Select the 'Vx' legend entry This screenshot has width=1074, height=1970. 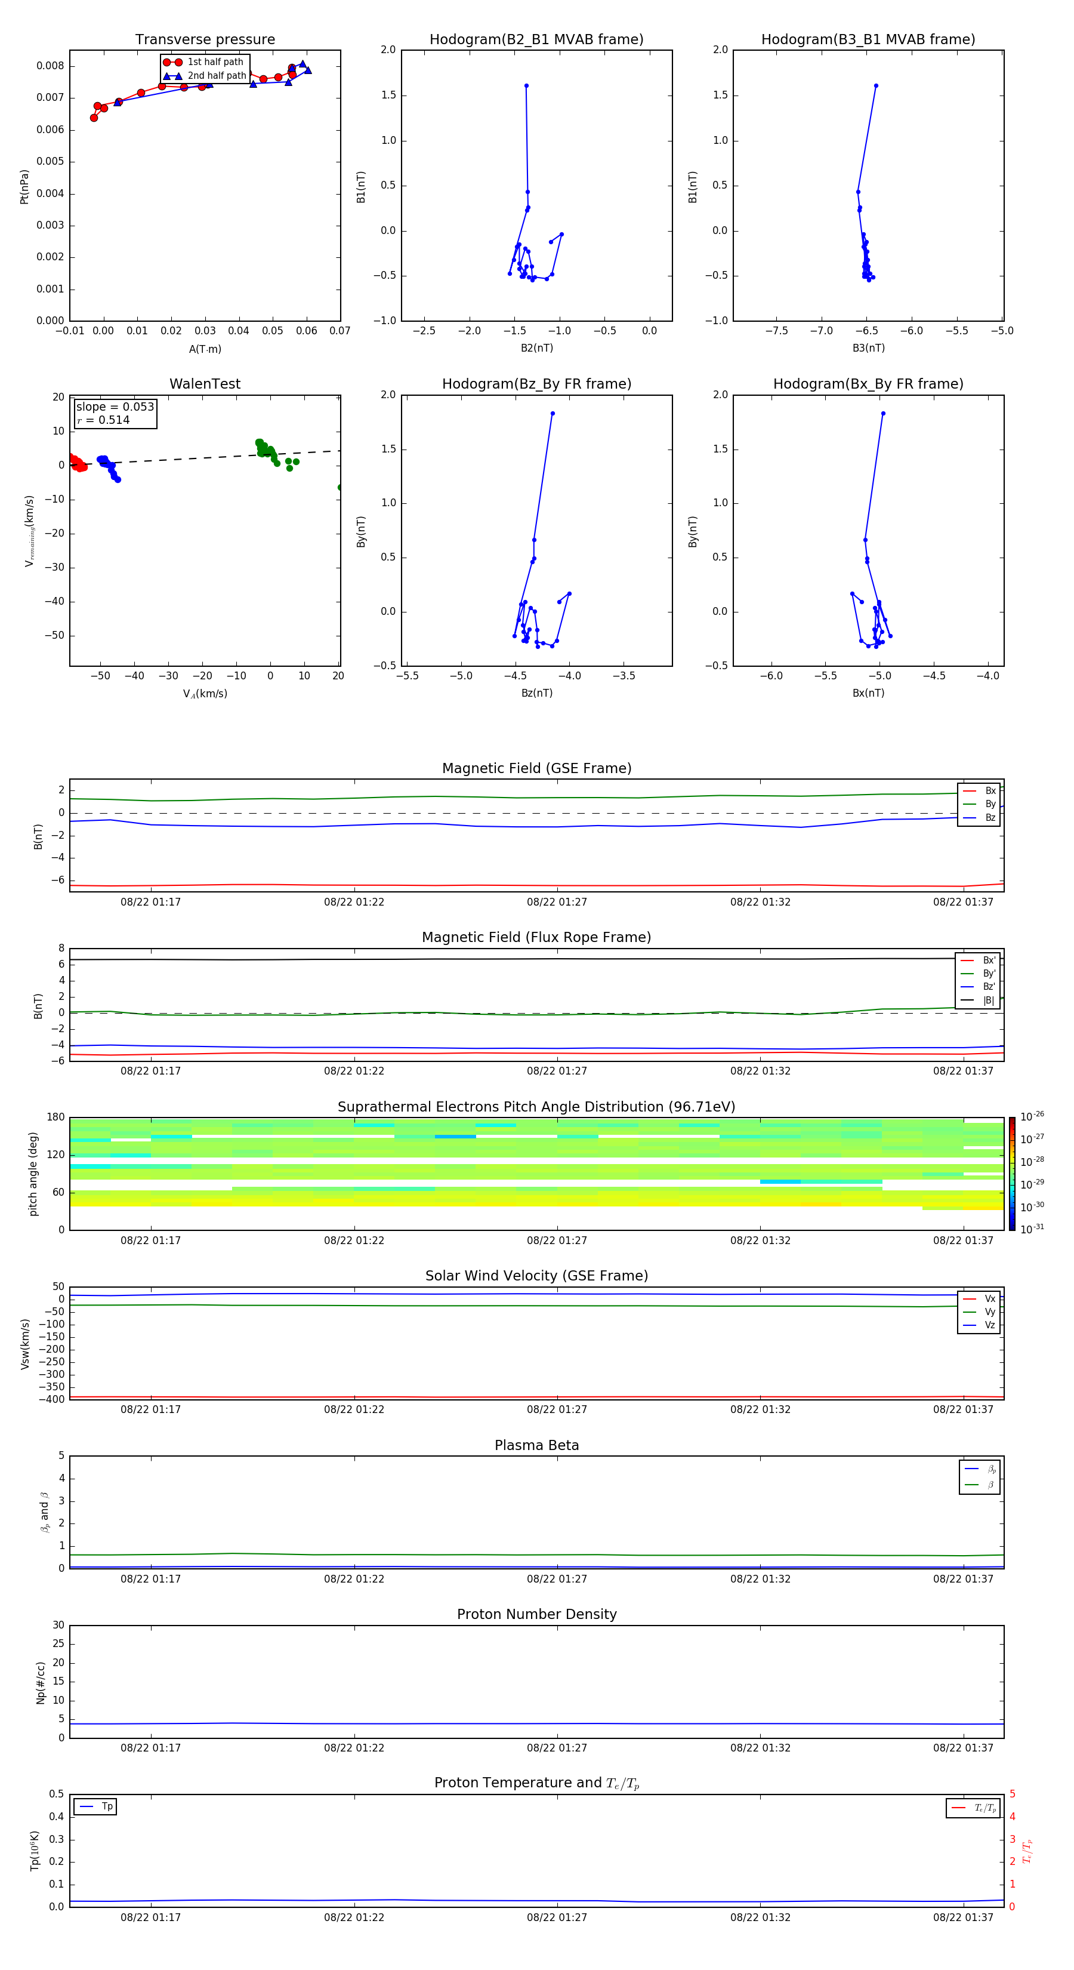pos(979,1298)
